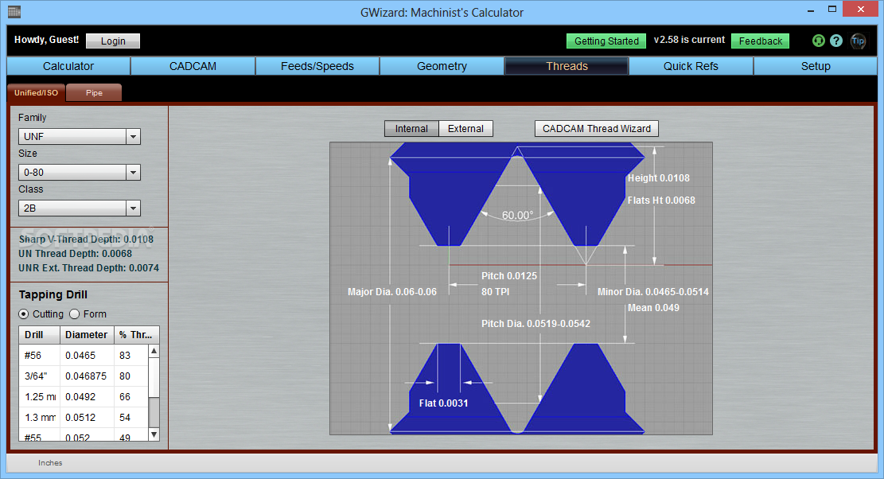The height and width of the screenshot is (479, 884).
Task: Open the Geometry tab
Action: pos(442,66)
